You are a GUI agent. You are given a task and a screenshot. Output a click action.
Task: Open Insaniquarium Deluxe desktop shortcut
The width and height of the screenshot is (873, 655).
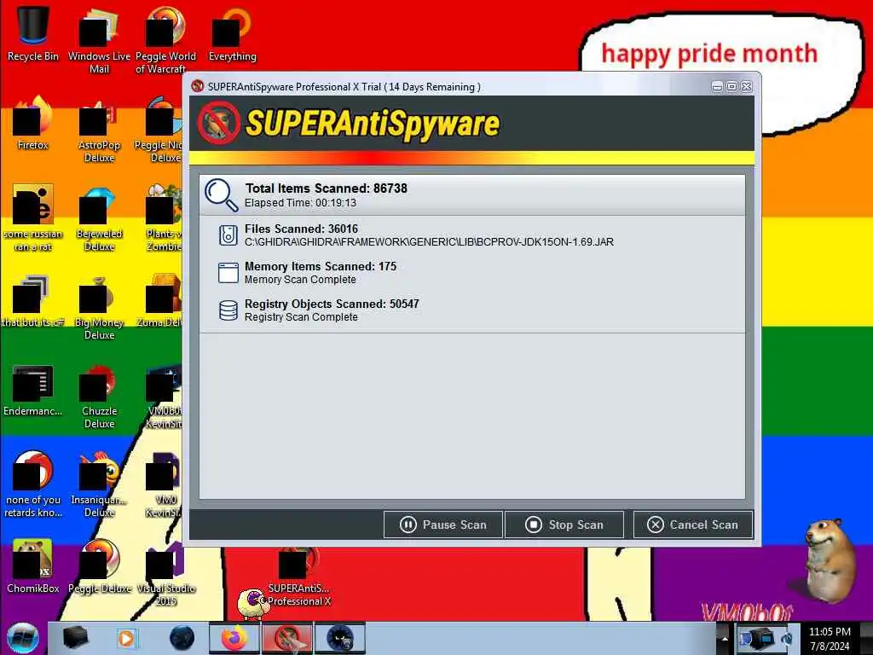[x=99, y=484]
